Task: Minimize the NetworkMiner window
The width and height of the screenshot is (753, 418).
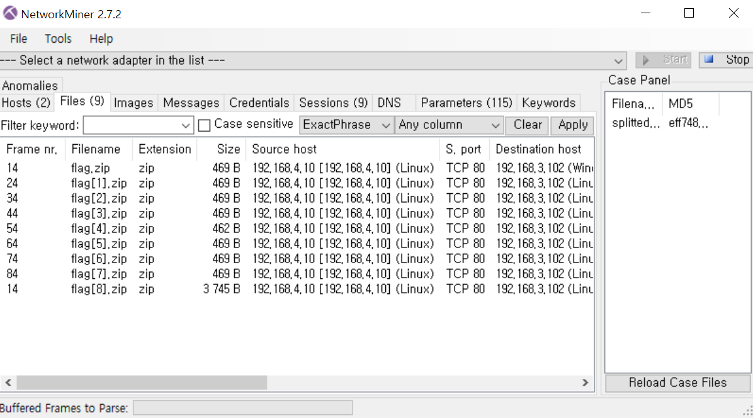Action: (645, 13)
